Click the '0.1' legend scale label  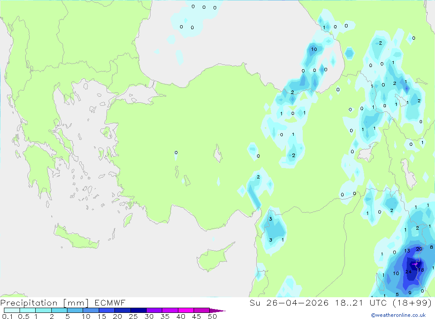pos(7,316)
